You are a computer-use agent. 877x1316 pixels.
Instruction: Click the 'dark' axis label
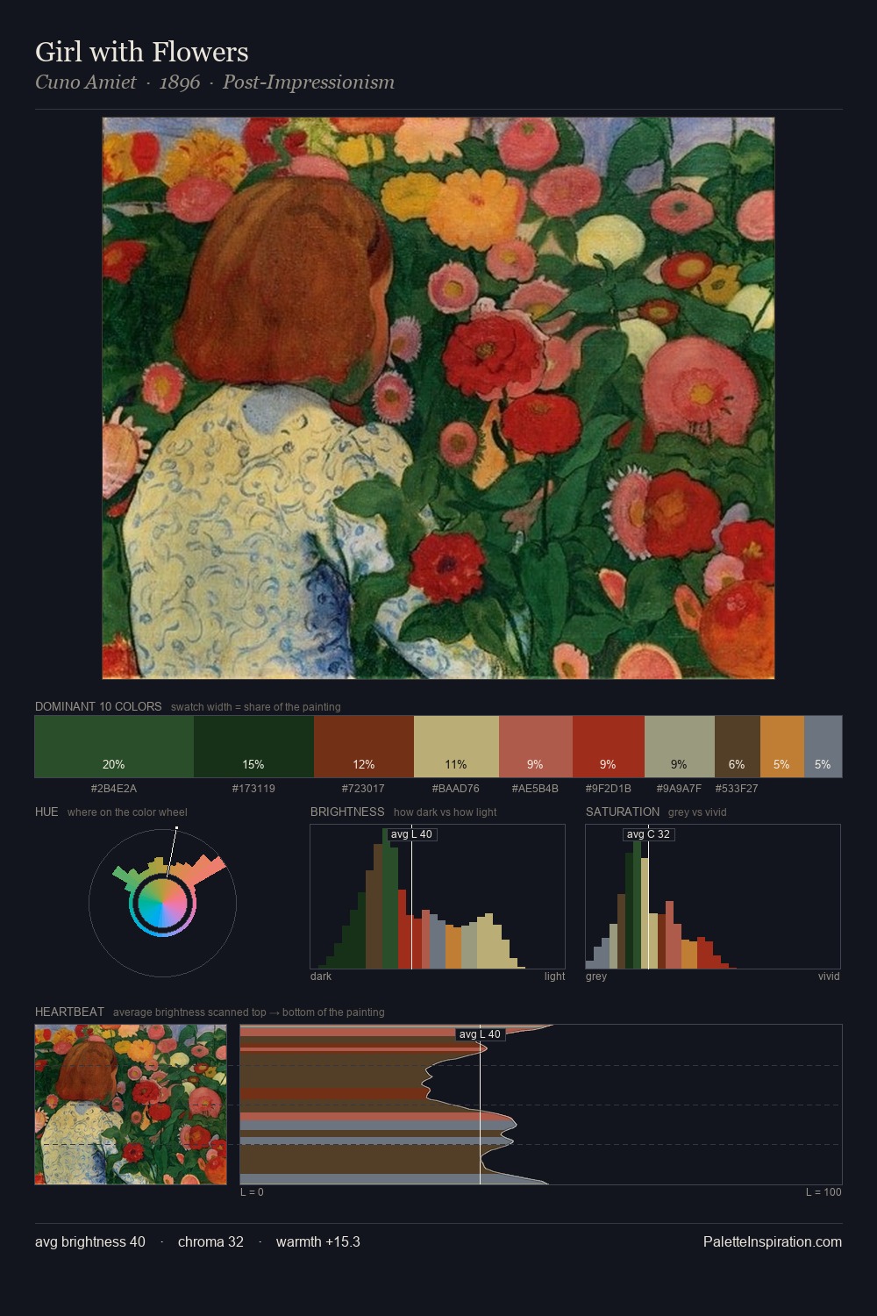[x=321, y=976]
